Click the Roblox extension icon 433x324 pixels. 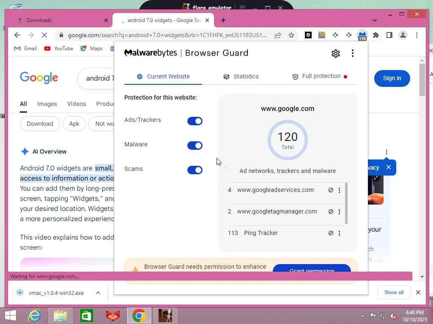tap(308, 35)
